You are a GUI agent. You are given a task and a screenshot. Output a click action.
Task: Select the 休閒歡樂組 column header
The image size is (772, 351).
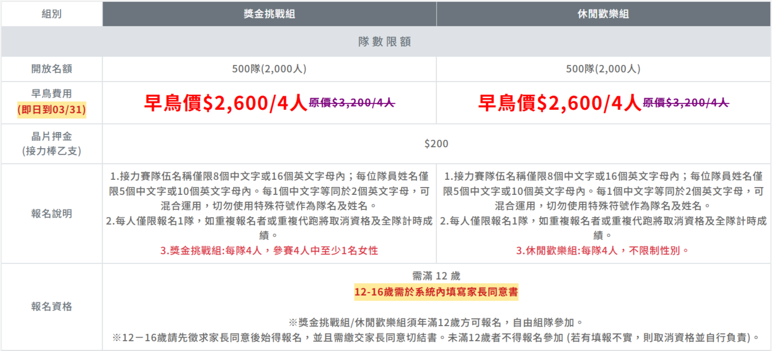click(x=603, y=14)
